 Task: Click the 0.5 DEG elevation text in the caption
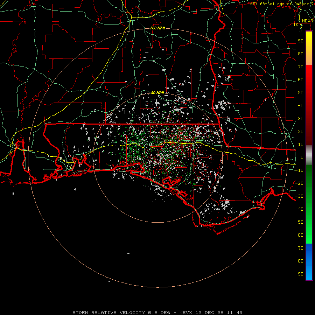(x=159, y=313)
